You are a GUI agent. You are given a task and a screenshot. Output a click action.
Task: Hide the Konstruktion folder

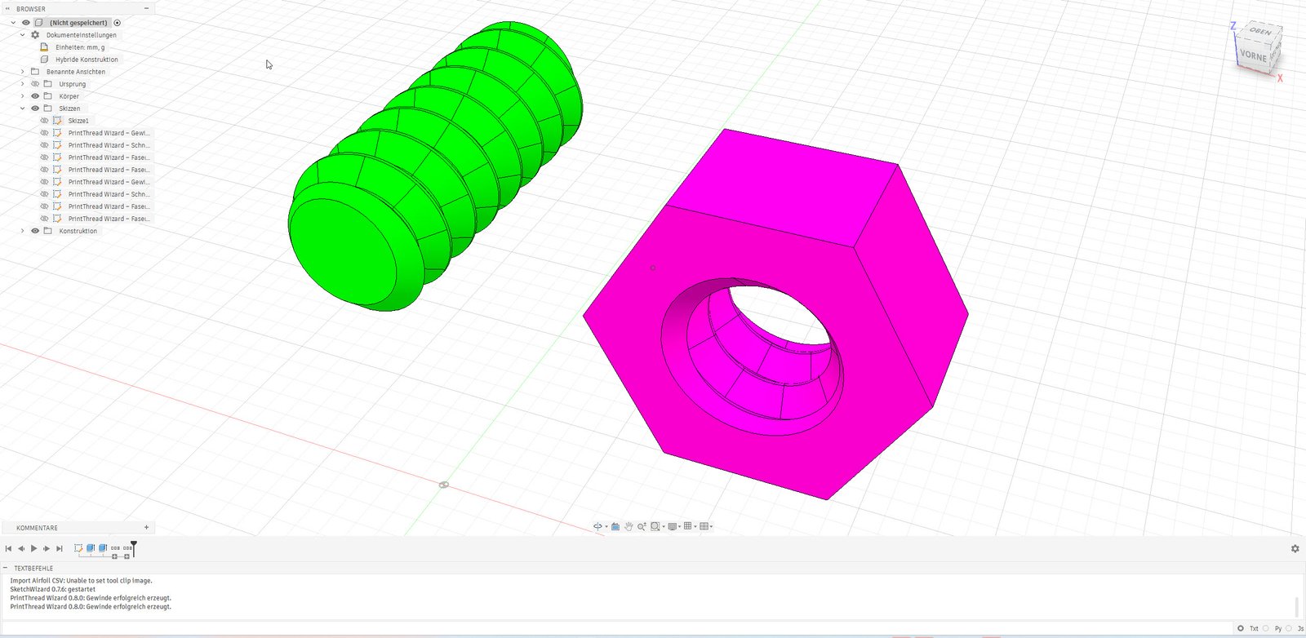35,231
